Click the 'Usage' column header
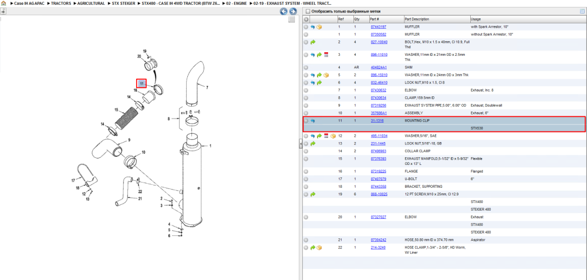Viewport: 587px width, 280px height. 476,19
